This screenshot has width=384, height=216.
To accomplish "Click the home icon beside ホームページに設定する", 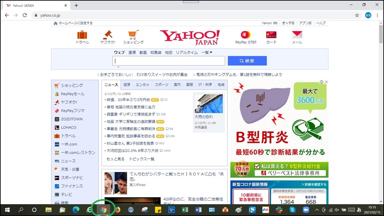I will [56, 23].
